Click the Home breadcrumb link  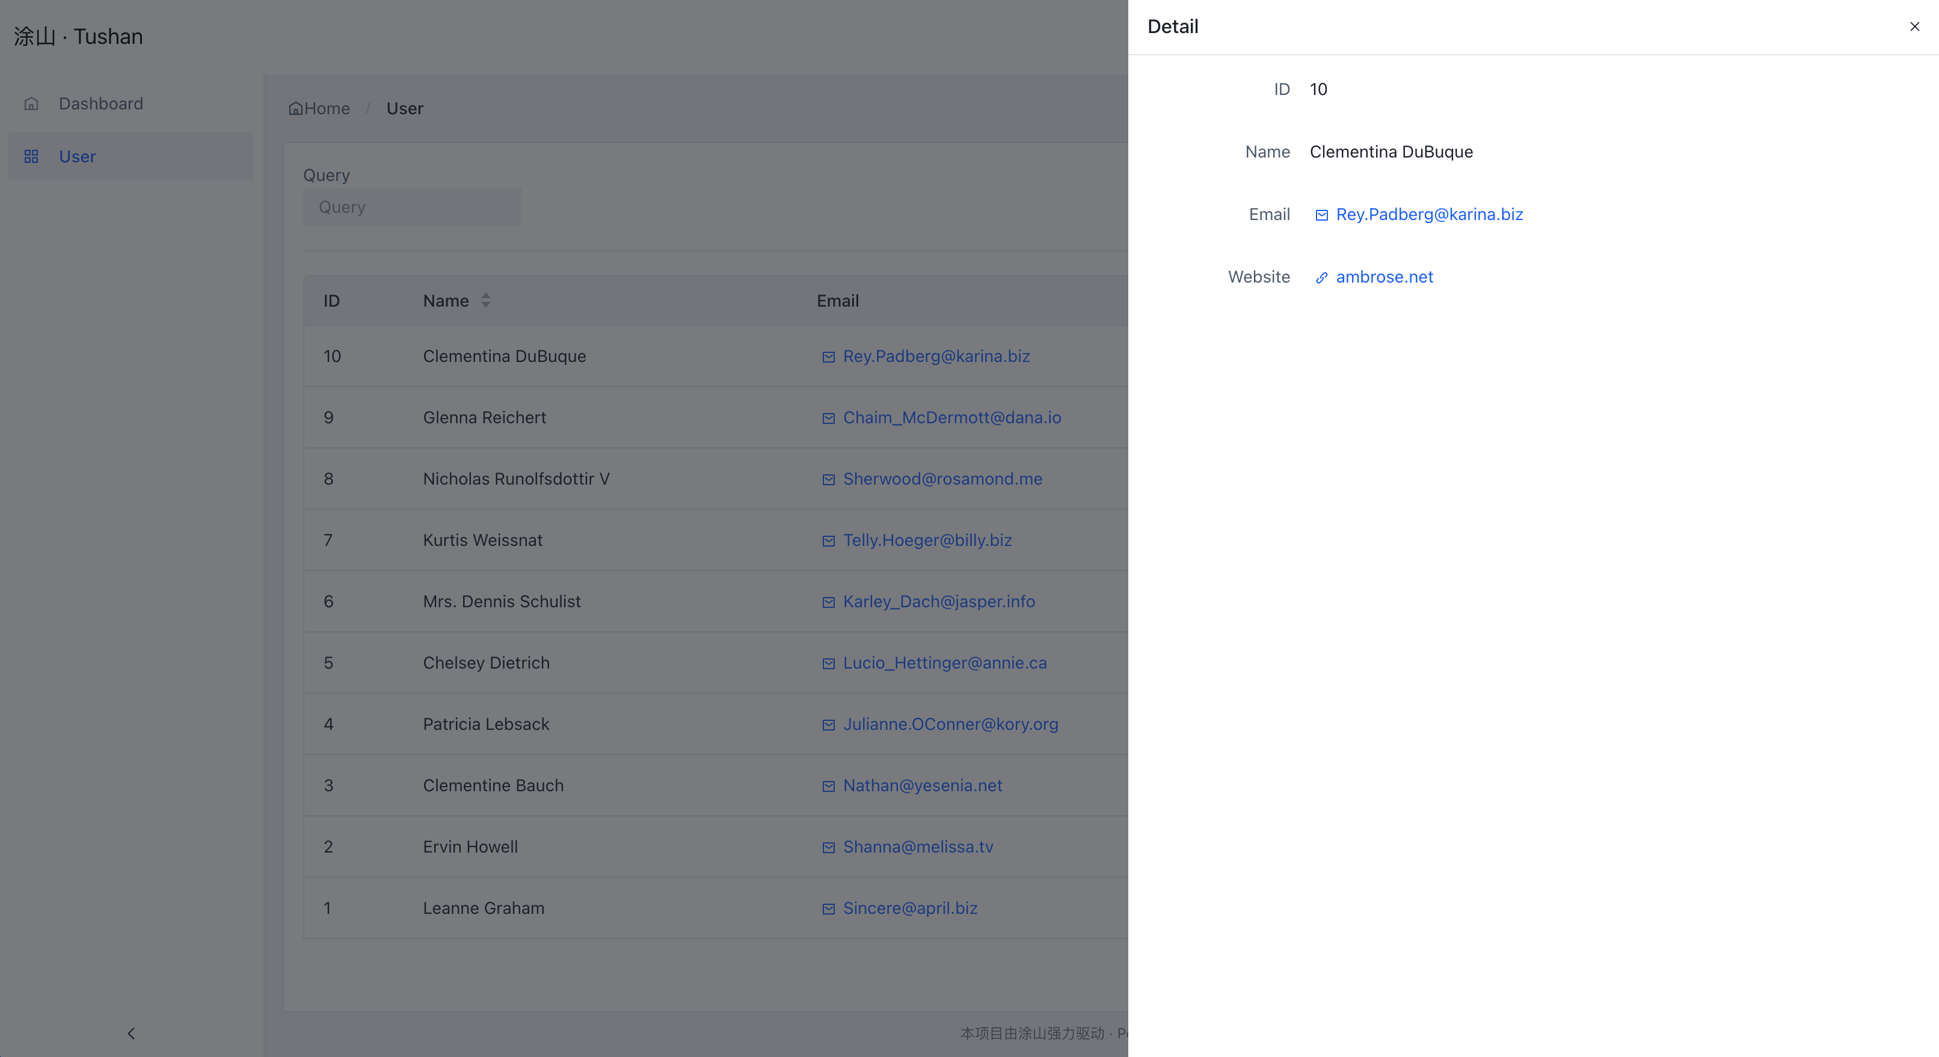click(327, 108)
